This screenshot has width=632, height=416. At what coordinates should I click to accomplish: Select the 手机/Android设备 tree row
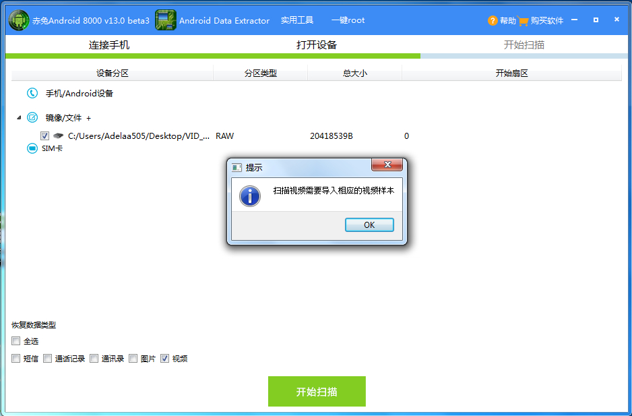coord(80,94)
